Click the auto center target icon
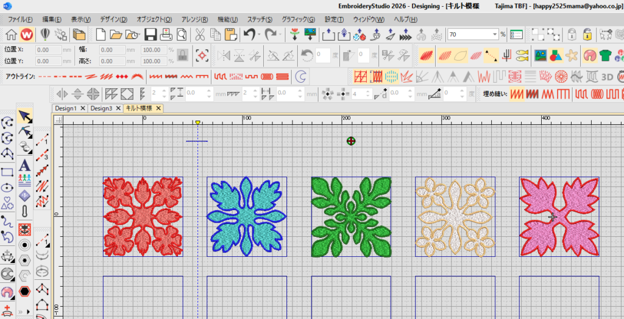Screen dimensions: 624x319 click(x=202, y=55)
